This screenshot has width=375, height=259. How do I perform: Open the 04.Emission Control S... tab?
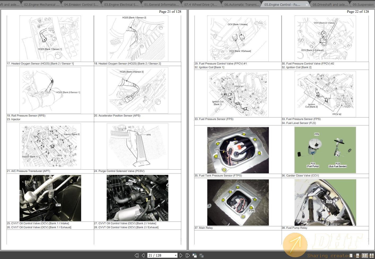pyautogui.click(x=81, y=5)
